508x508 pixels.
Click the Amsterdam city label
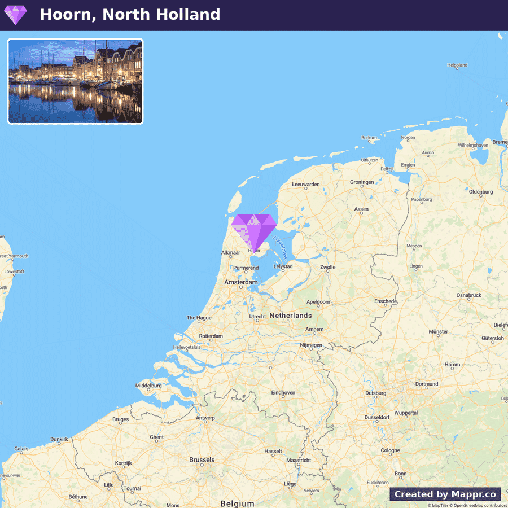pyautogui.click(x=240, y=282)
